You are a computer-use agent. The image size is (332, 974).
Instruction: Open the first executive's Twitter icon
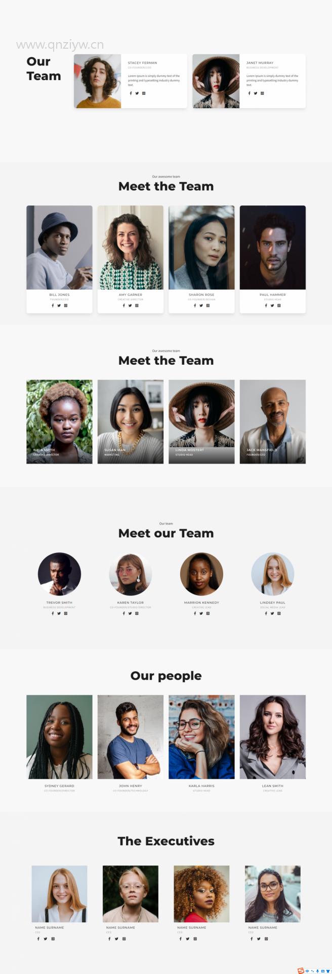45,938
